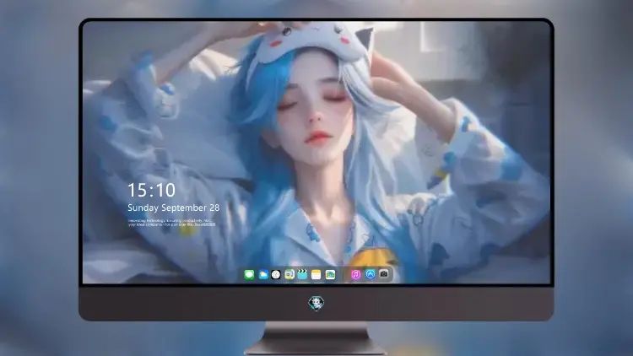Click the 15:10 clock widget
Image resolution: width=633 pixels, height=356 pixels.
click(151, 190)
